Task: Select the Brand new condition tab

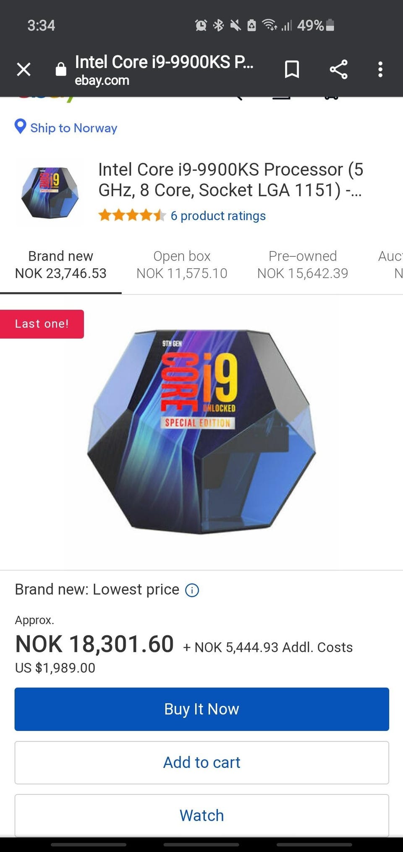Action: 61,265
